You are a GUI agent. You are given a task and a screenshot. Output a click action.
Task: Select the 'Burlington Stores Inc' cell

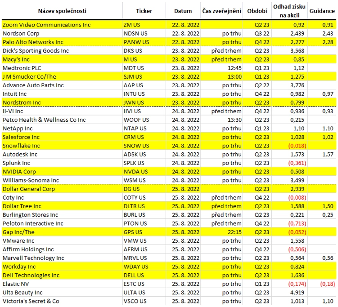pyautogui.click(x=62, y=215)
